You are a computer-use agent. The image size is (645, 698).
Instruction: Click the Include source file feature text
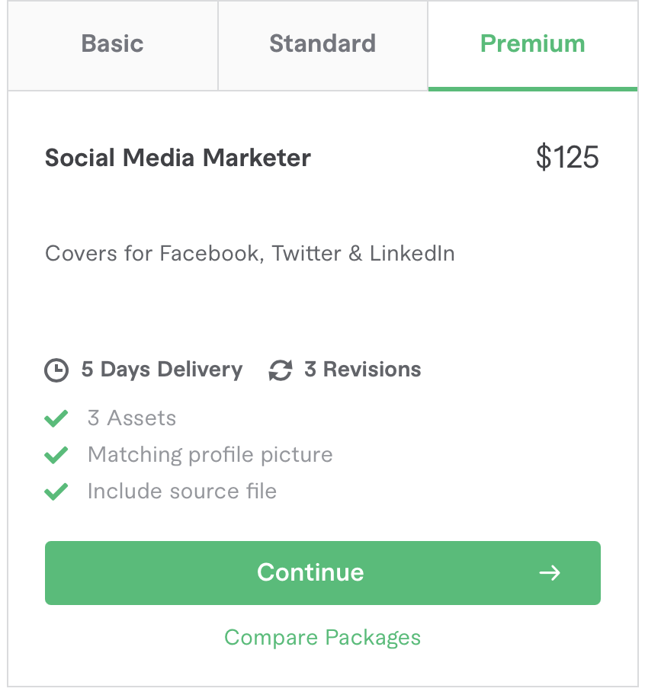(182, 491)
